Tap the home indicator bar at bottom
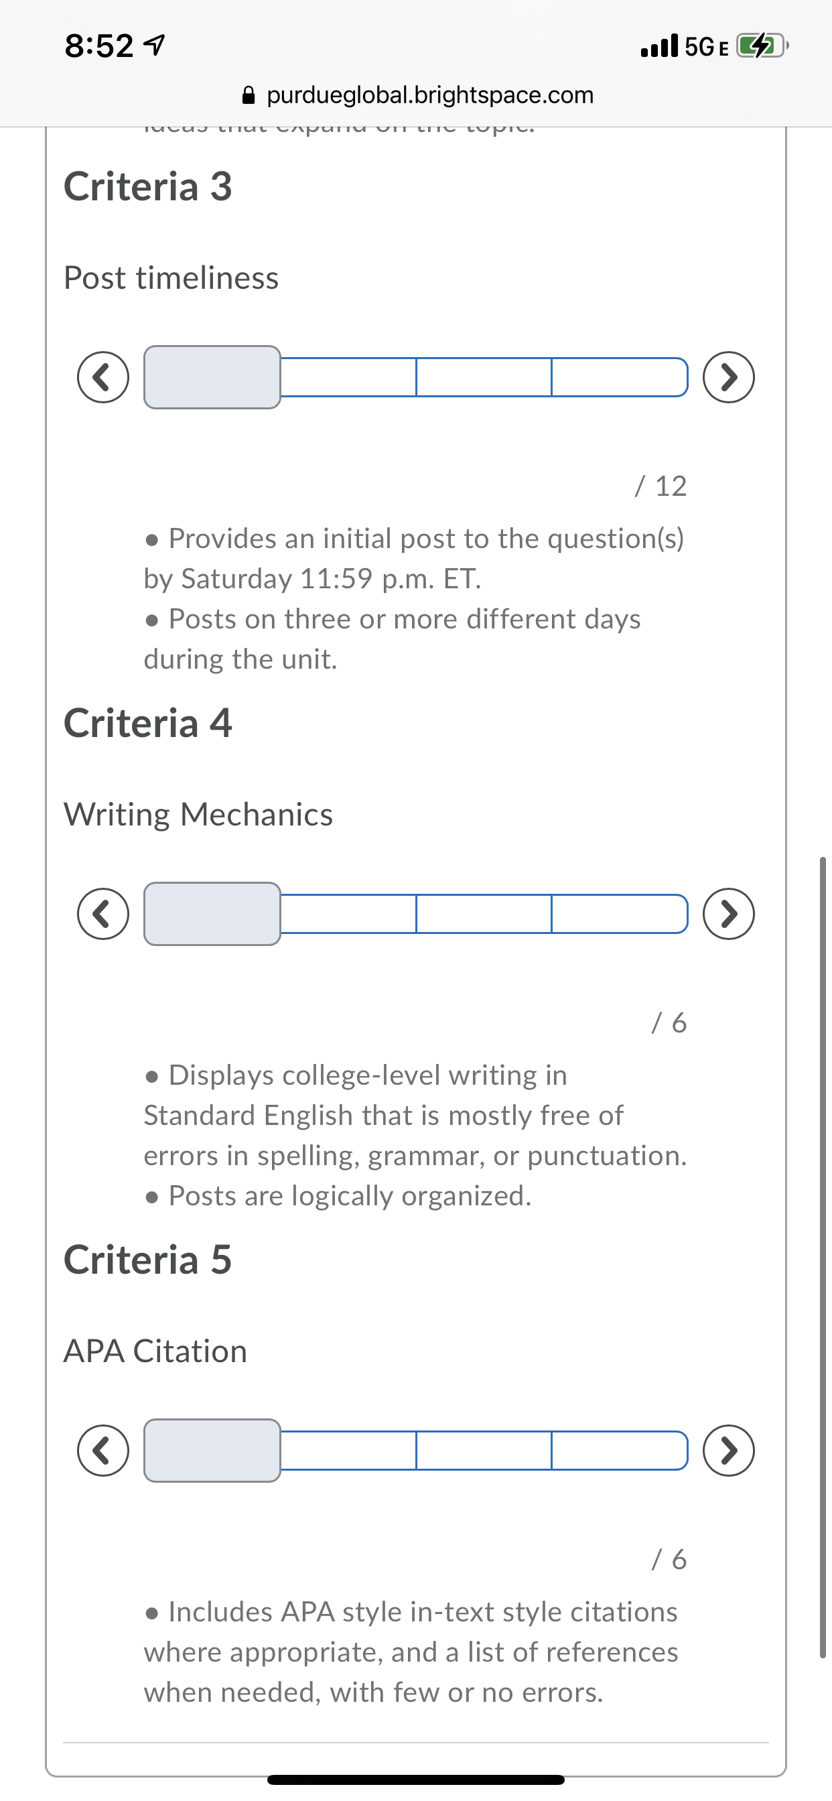 [416, 1780]
